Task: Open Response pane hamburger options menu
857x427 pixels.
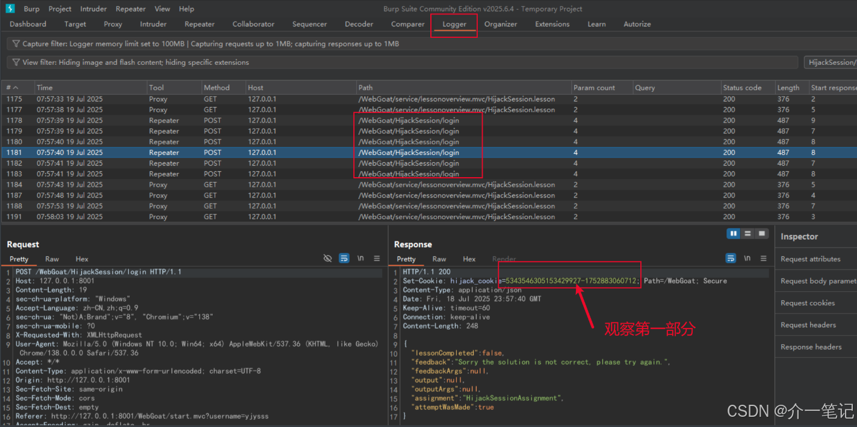Action: [764, 258]
